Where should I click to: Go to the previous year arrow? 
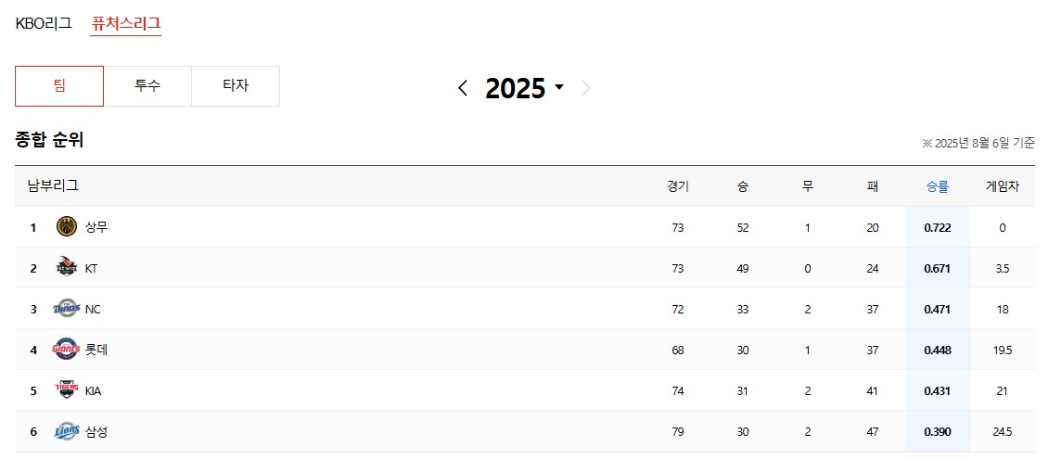[463, 88]
